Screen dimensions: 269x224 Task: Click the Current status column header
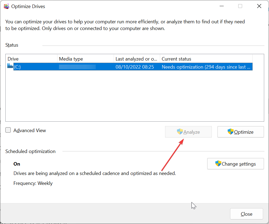[x=206, y=59]
